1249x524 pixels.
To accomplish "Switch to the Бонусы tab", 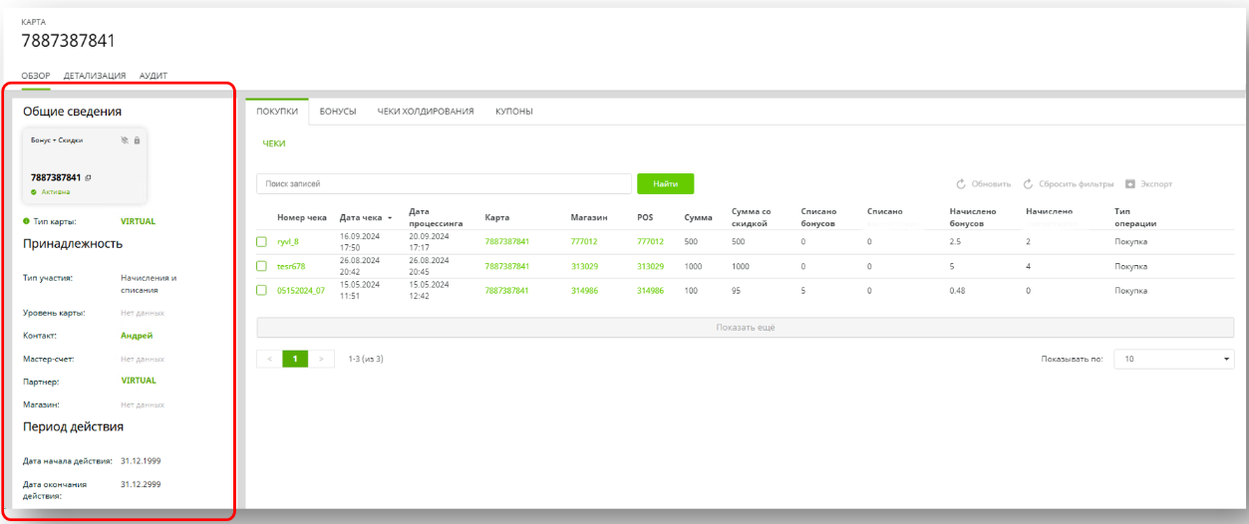I will (x=338, y=112).
